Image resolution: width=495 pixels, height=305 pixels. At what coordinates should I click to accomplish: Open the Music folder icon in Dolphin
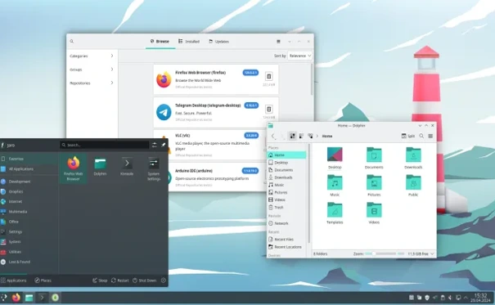[335, 186]
